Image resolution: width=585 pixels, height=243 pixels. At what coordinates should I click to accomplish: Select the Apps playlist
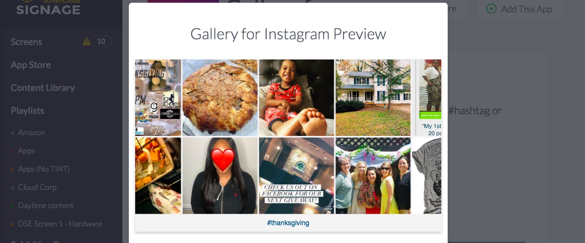click(x=26, y=151)
